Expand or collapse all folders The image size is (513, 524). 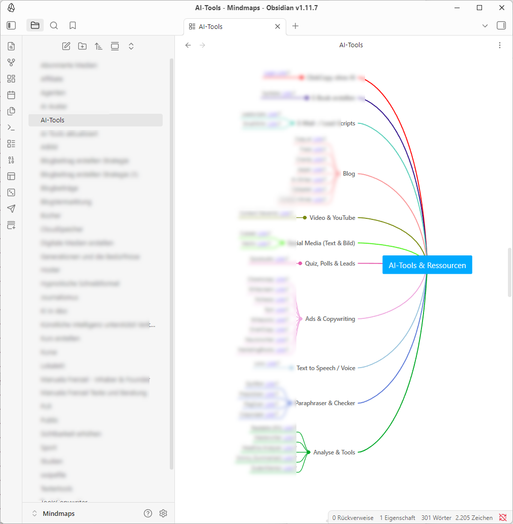tap(131, 46)
